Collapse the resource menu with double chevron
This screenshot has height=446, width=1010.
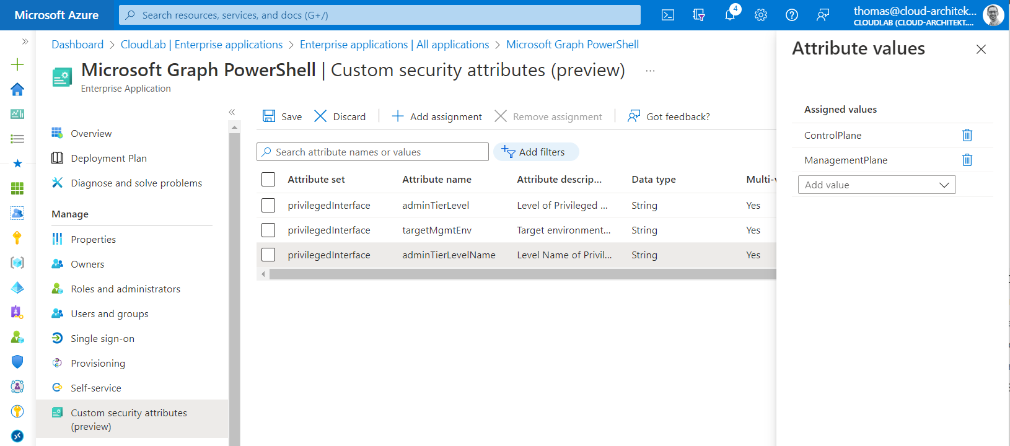pyautogui.click(x=232, y=112)
